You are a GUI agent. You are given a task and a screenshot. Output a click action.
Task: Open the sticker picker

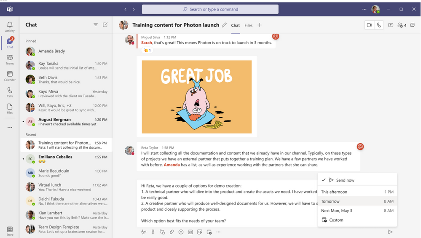click(199, 232)
